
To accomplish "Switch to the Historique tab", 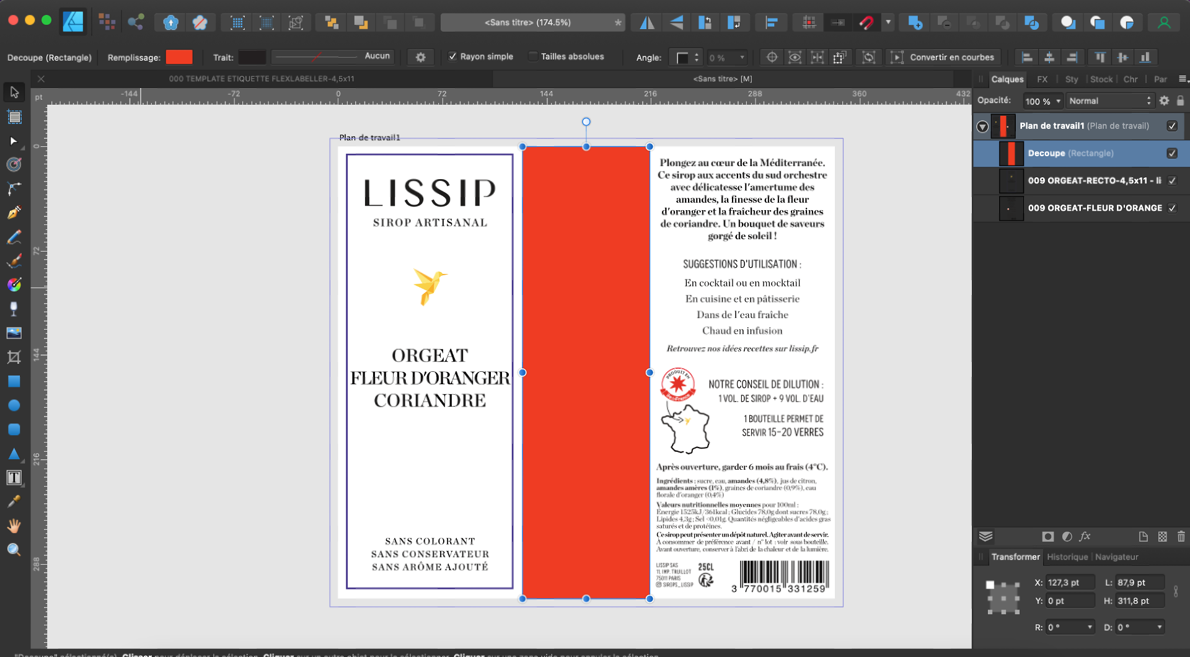I will [1067, 557].
